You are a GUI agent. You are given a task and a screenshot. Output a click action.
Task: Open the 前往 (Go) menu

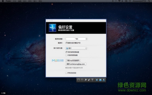30,1
